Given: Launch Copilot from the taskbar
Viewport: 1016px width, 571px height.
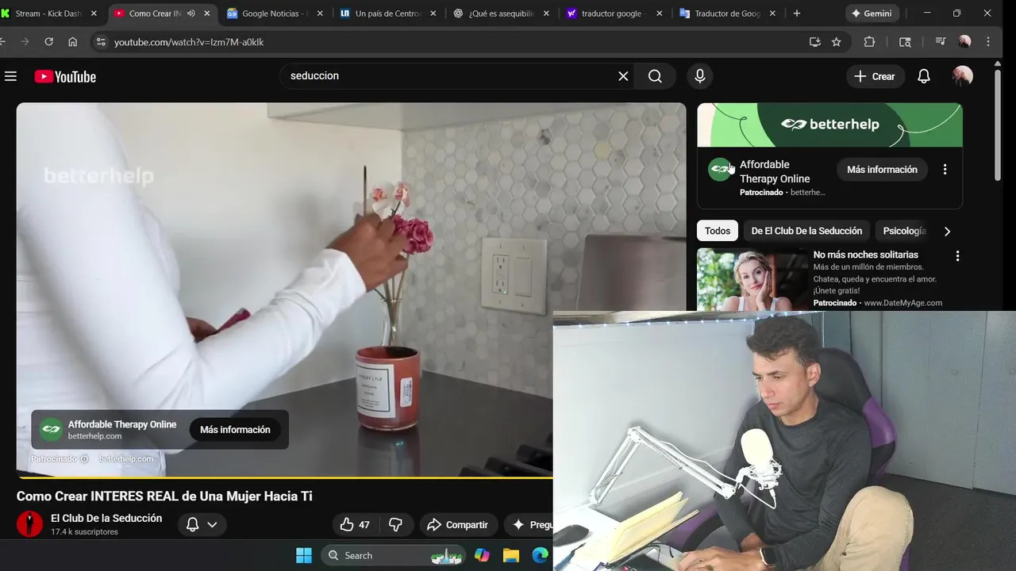Looking at the screenshot, I should [x=482, y=555].
